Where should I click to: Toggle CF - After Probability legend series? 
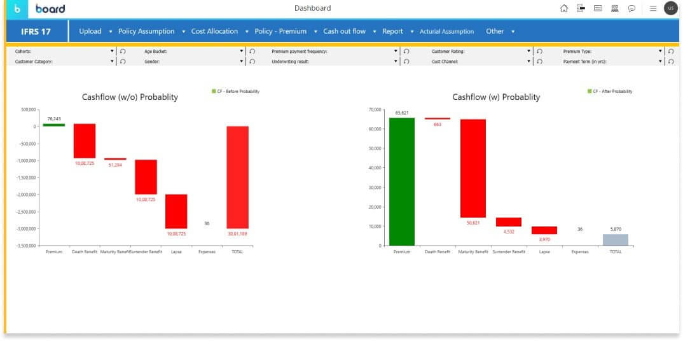[x=610, y=92]
